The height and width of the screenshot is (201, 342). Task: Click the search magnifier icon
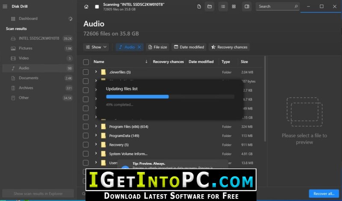tap(296, 6)
